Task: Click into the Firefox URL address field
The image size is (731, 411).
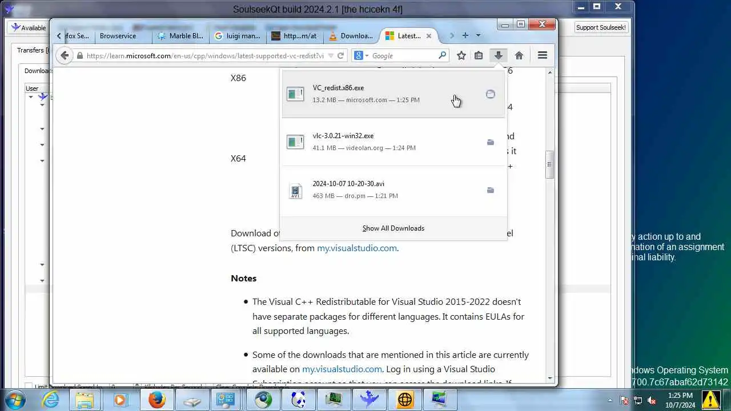Action: [x=204, y=56]
